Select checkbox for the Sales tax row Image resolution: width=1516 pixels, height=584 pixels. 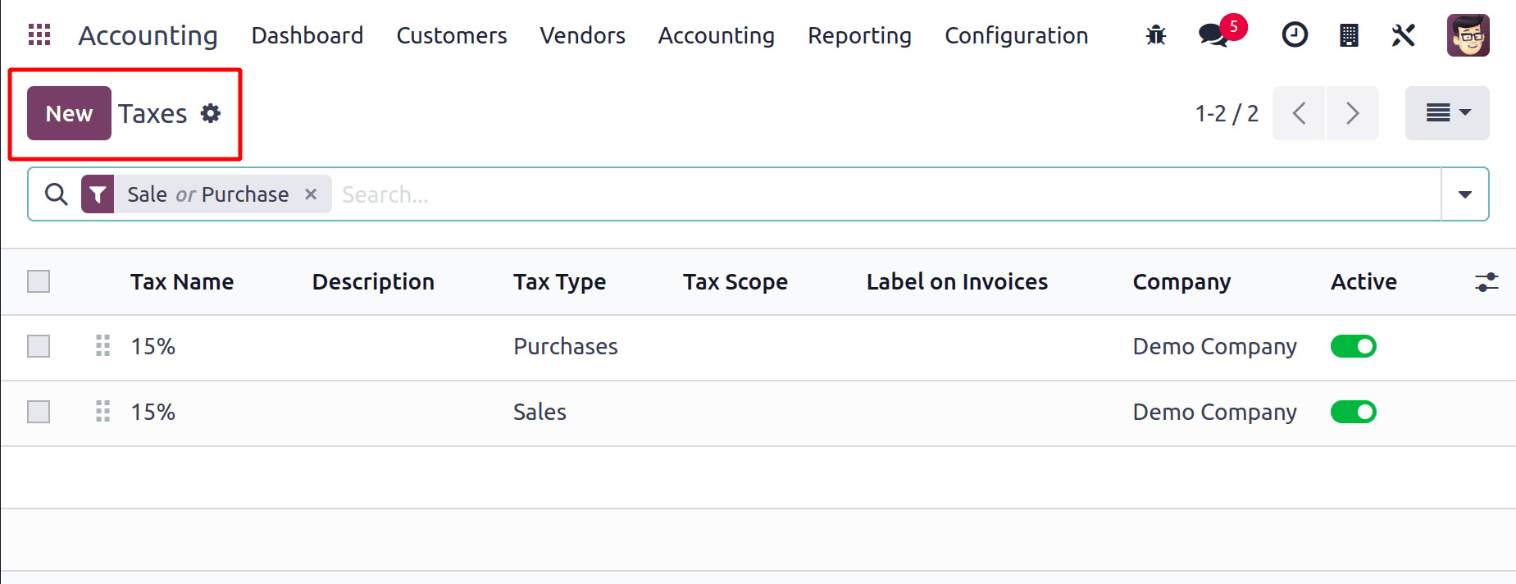39,412
